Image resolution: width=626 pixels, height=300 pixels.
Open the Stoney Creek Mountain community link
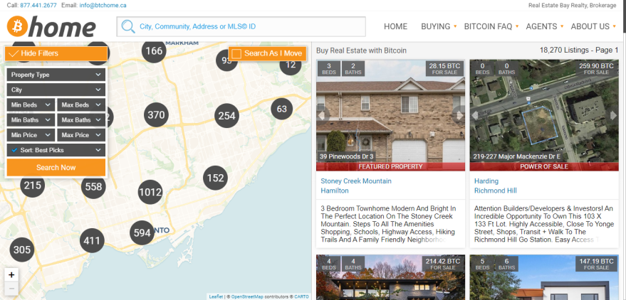(356, 181)
